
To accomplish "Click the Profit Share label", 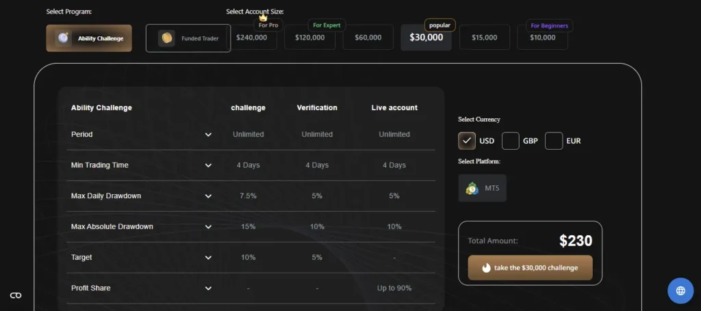I will tap(91, 288).
